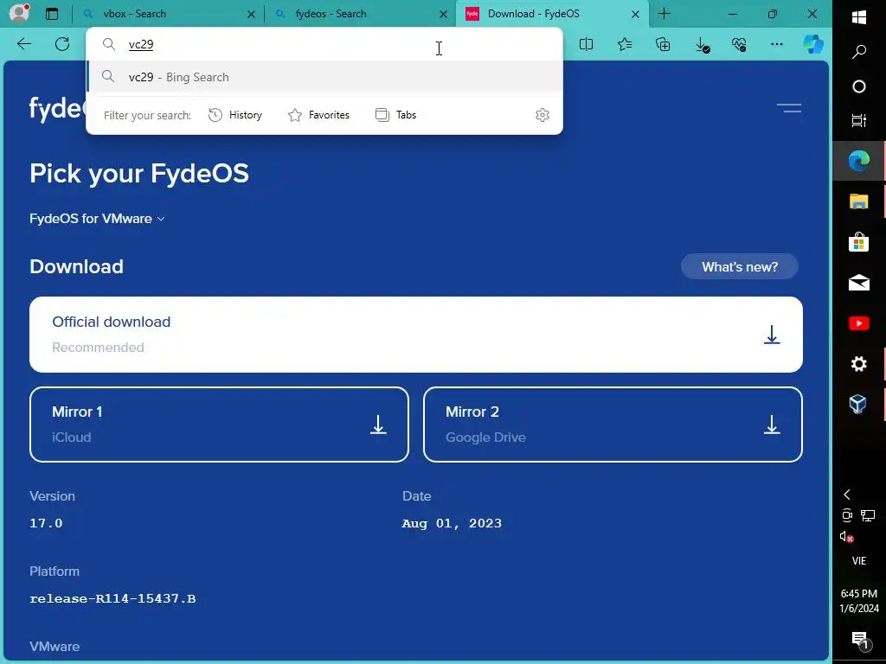886x664 pixels.
Task: Open the tab actions menu icon
Action: click(x=52, y=14)
